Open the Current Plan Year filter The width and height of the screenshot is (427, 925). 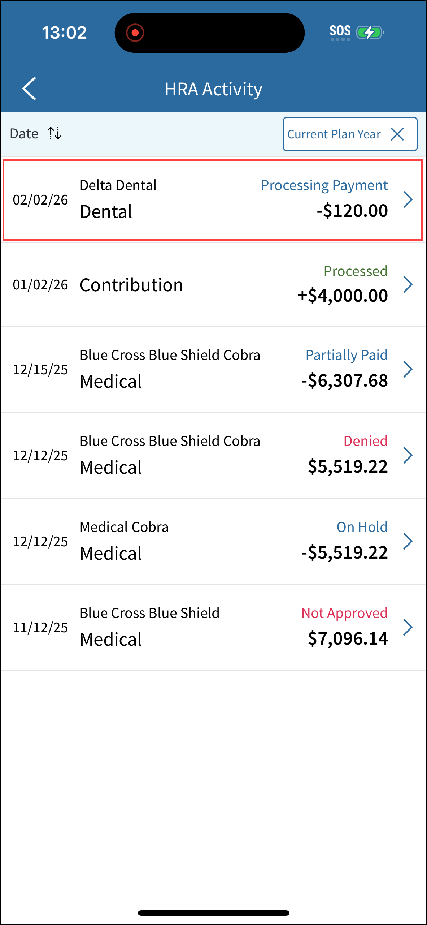[334, 134]
